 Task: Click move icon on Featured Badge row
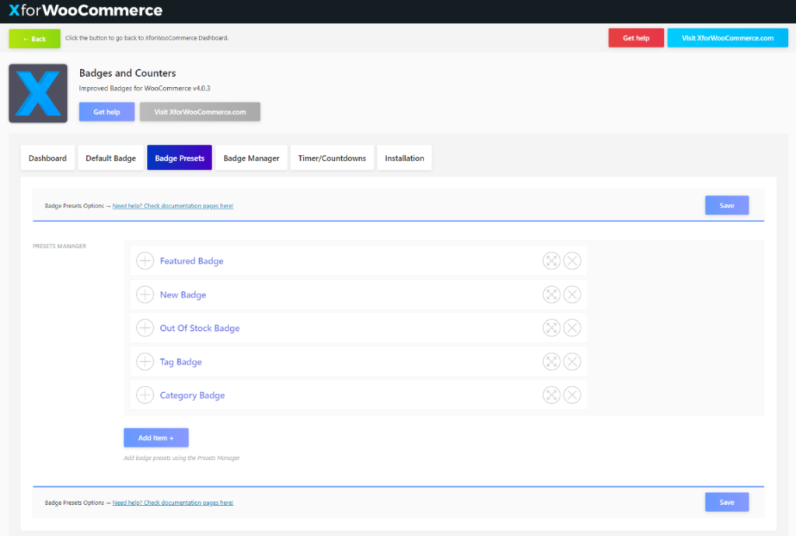(551, 261)
